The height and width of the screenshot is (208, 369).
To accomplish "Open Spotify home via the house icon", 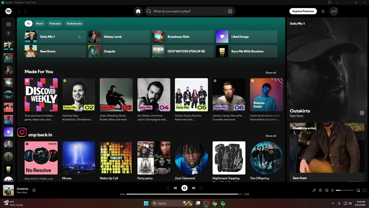I will pos(138,11).
